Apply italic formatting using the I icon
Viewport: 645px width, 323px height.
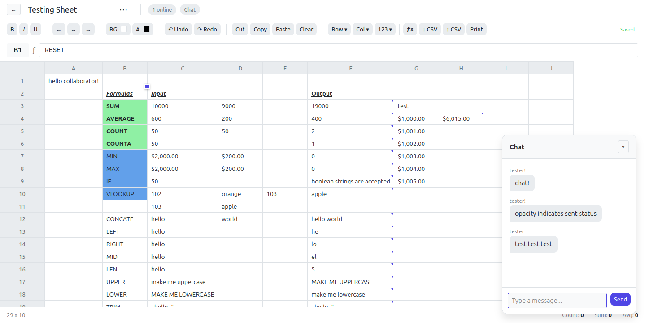tap(23, 29)
